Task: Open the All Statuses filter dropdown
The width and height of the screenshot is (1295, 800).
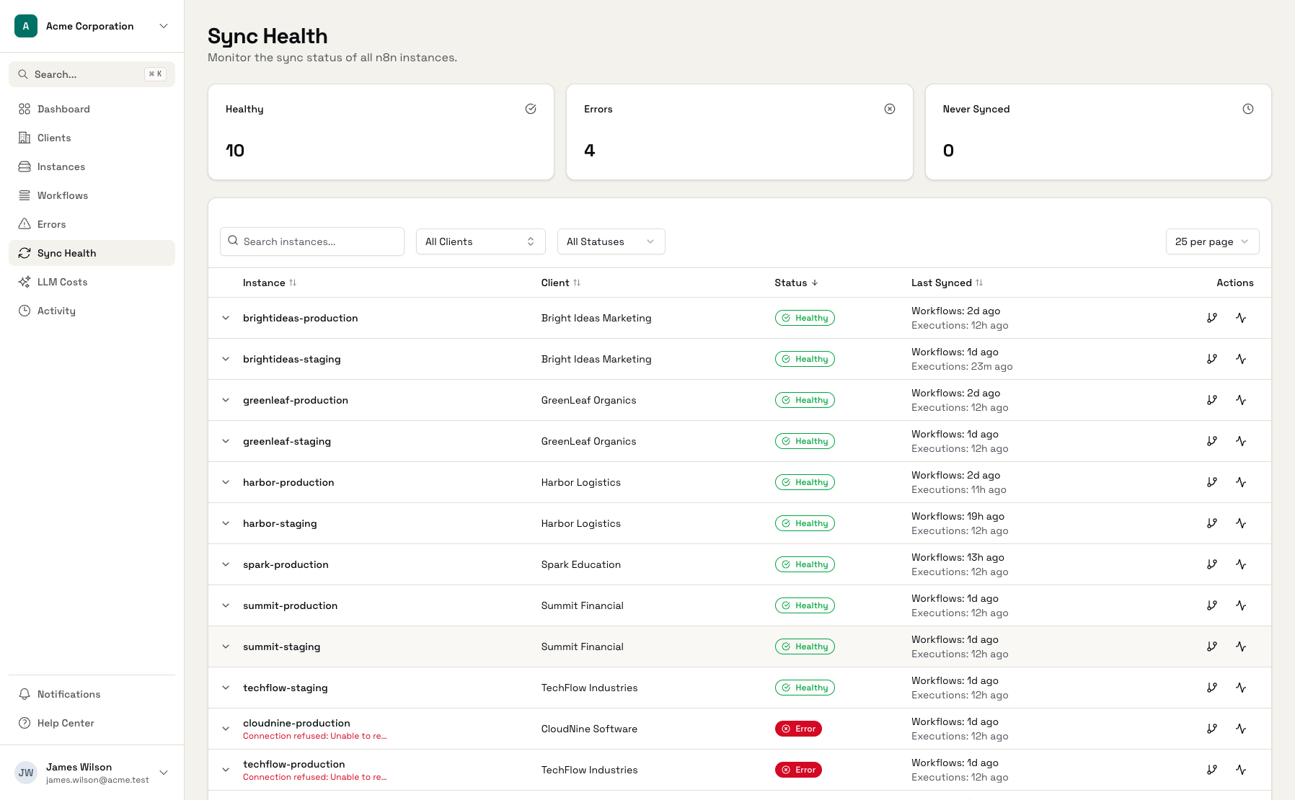Action: coord(611,241)
